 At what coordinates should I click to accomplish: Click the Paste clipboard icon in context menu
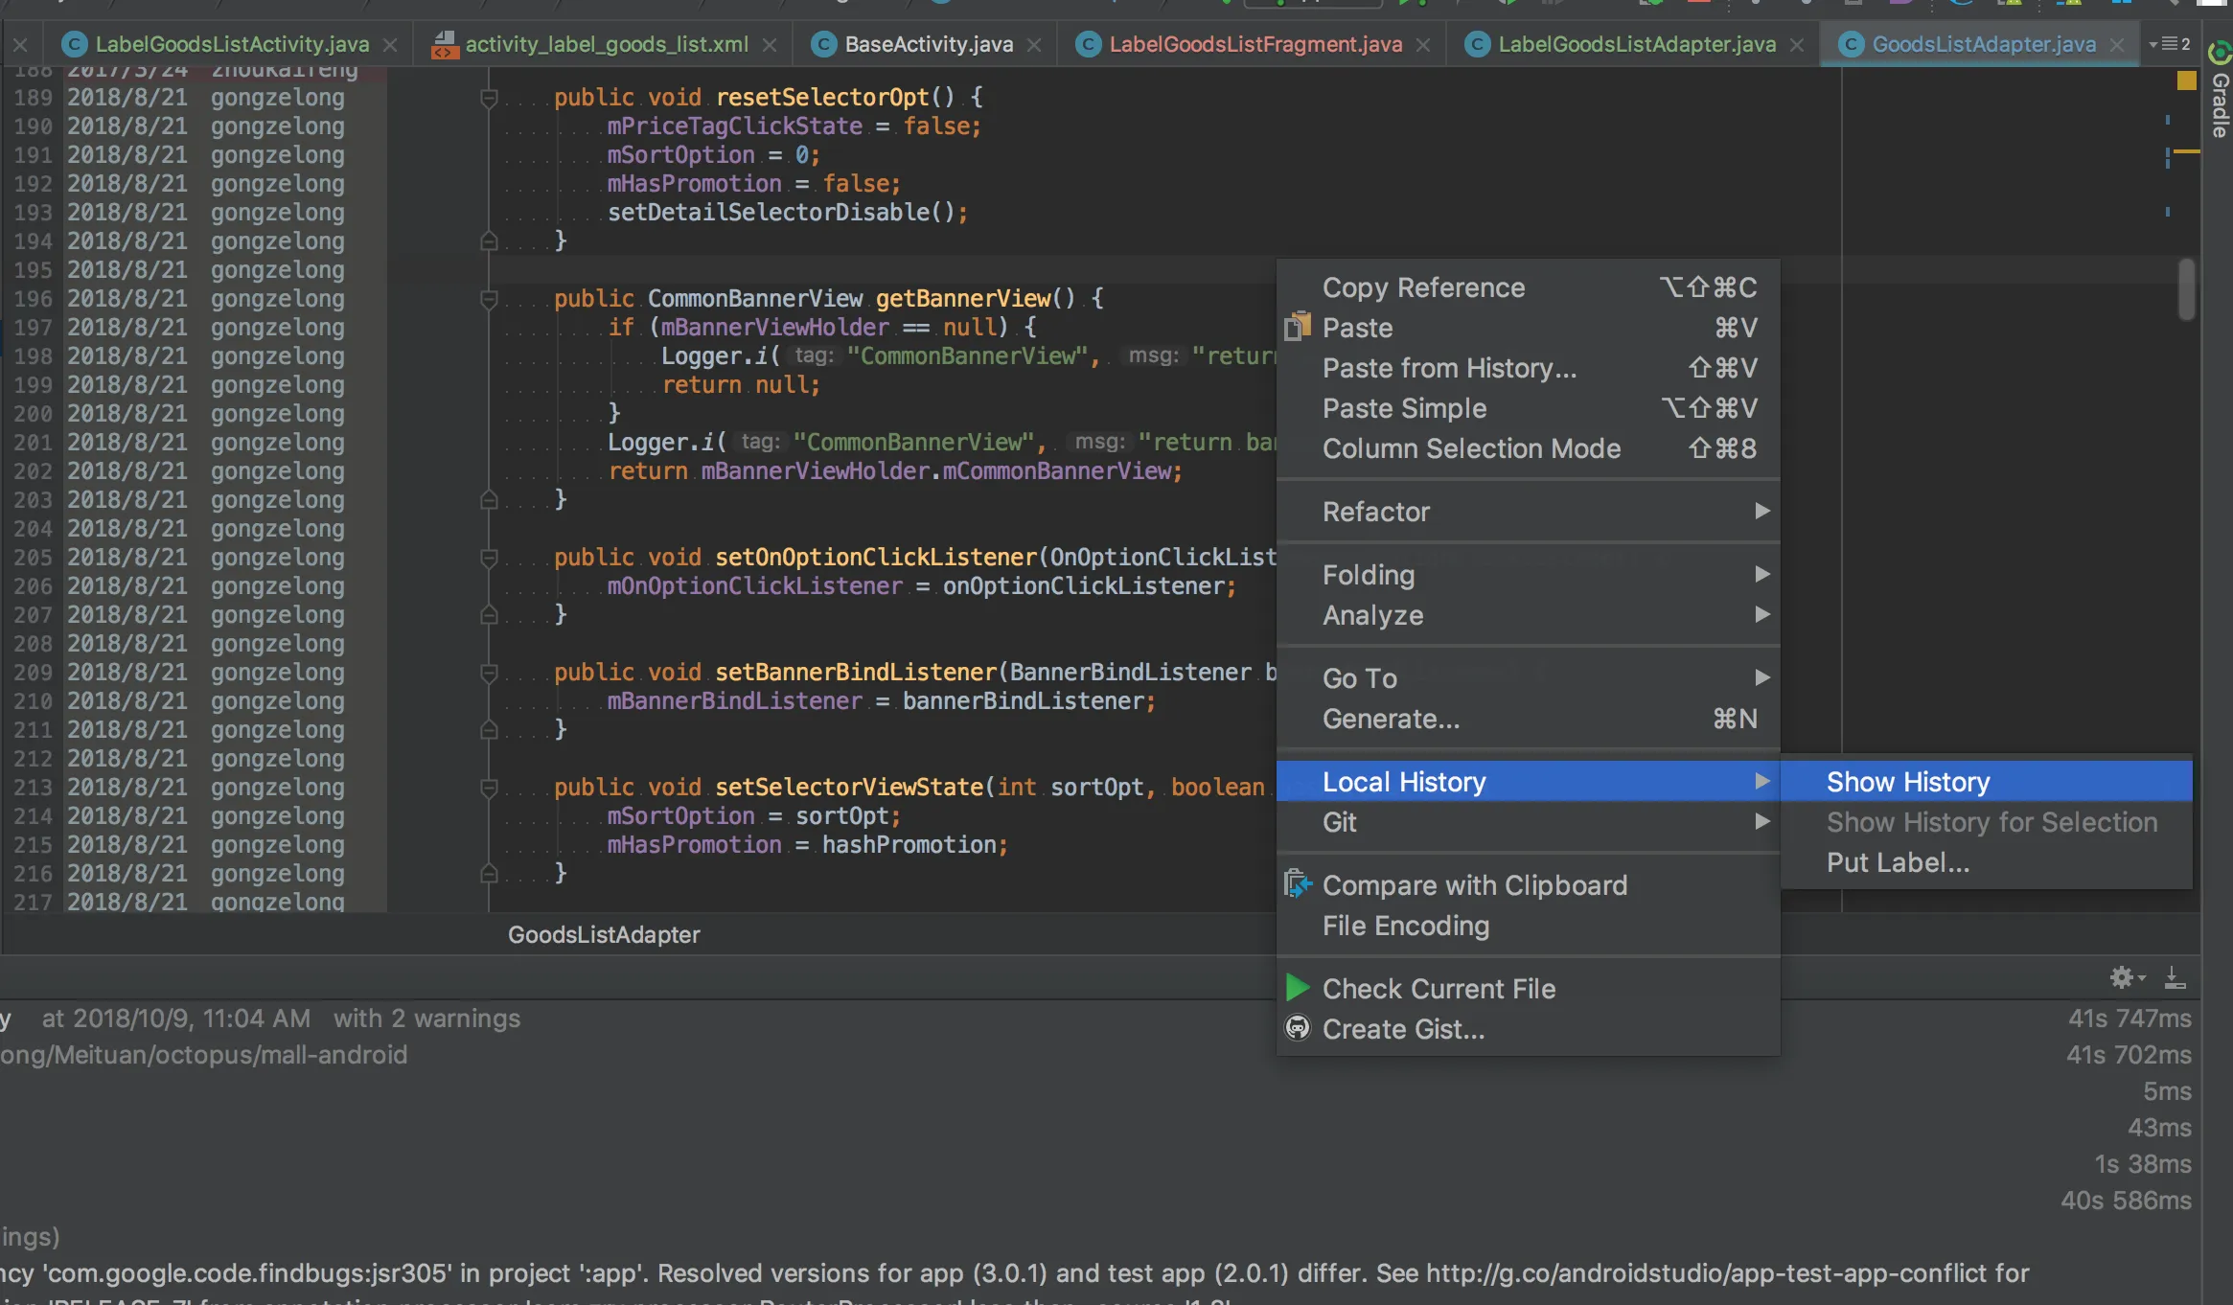[1297, 327]
